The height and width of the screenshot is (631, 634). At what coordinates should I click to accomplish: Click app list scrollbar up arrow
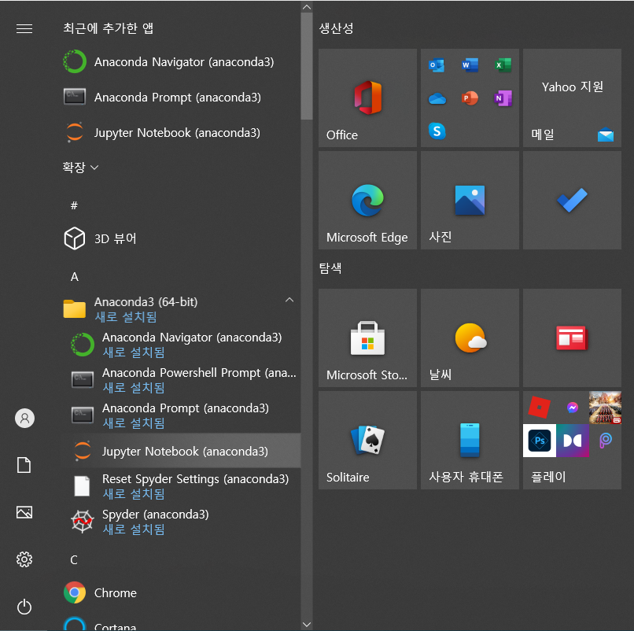307,7
